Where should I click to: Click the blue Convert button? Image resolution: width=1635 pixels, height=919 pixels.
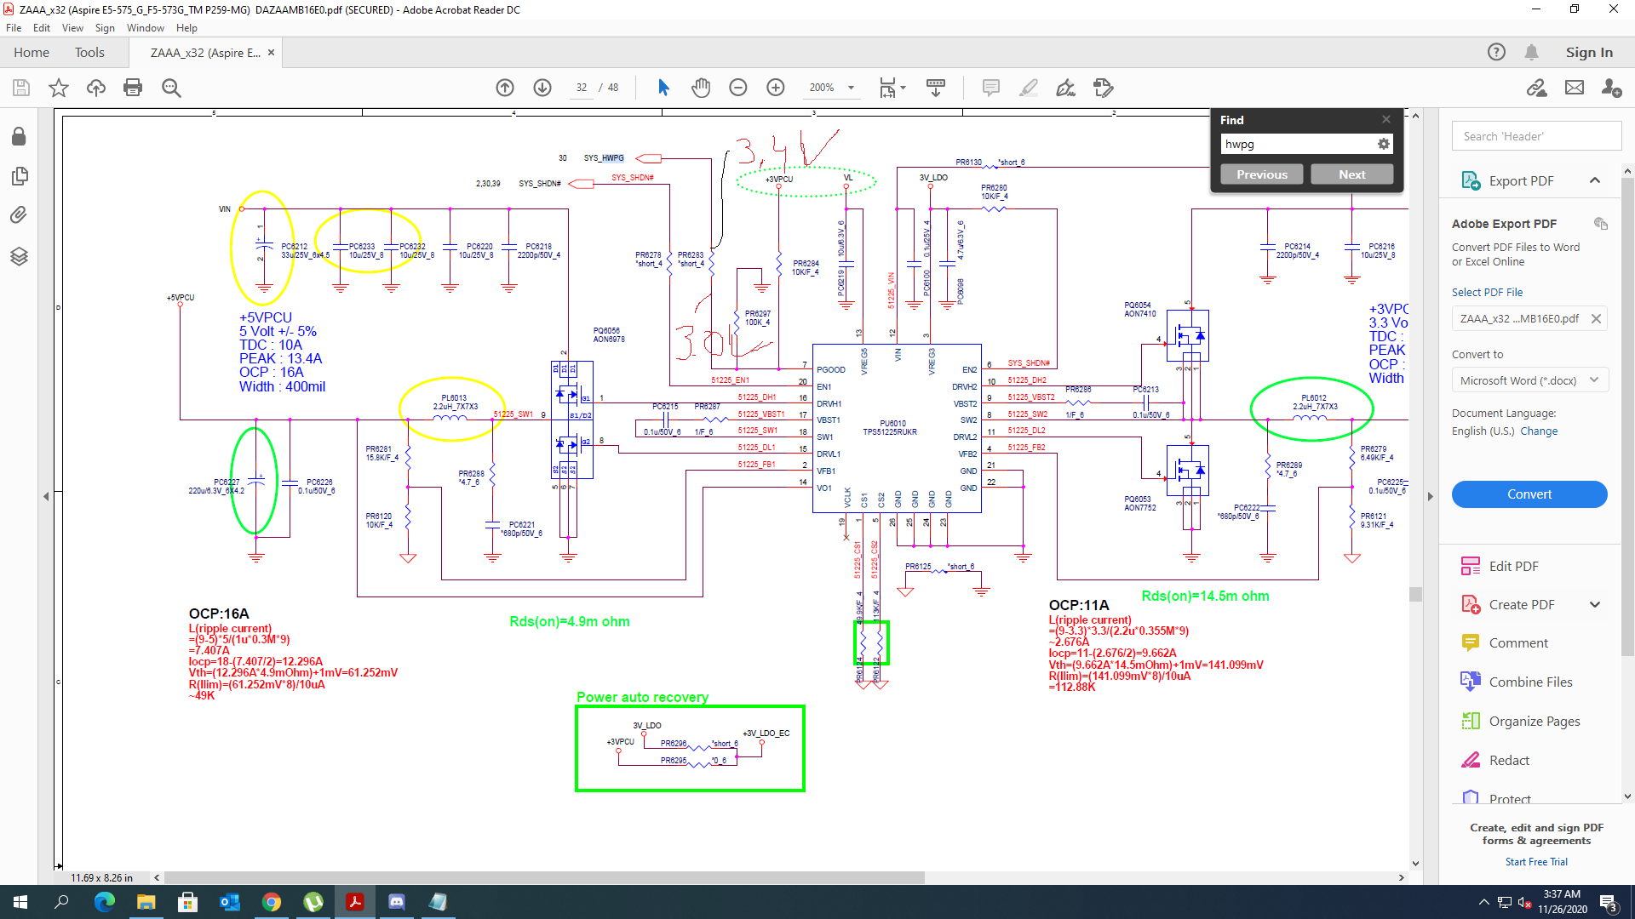tap(1529, 494)
